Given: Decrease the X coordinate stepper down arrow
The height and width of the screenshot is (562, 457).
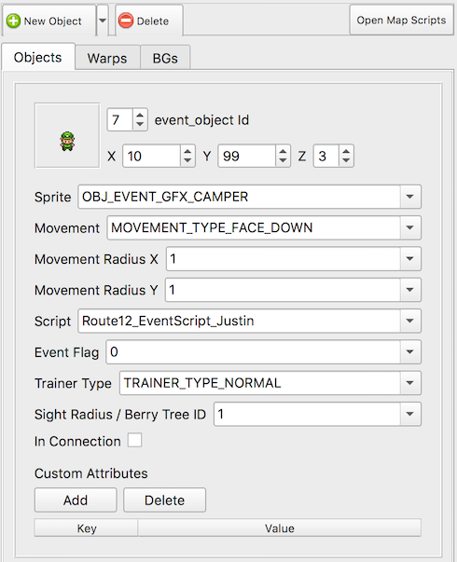Looking at the screenshot, I should (x=187, y=160).
